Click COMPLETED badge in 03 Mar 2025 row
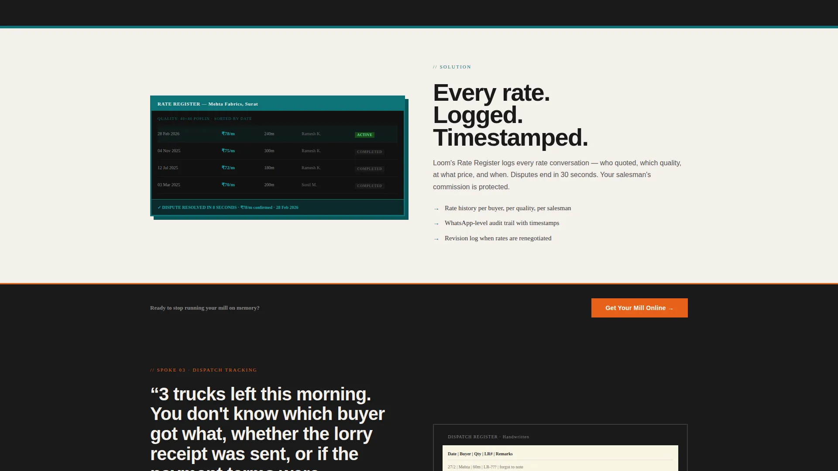 [x=369, y=186]
